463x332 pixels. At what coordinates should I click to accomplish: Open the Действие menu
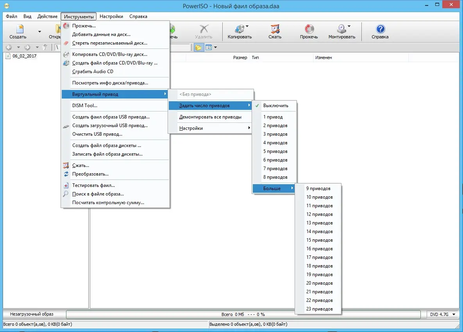tap(48, 16)
